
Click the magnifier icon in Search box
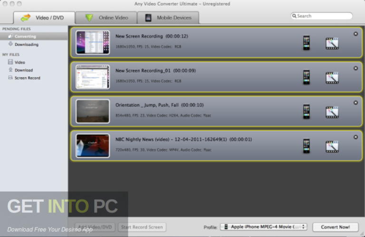[294, 16]
